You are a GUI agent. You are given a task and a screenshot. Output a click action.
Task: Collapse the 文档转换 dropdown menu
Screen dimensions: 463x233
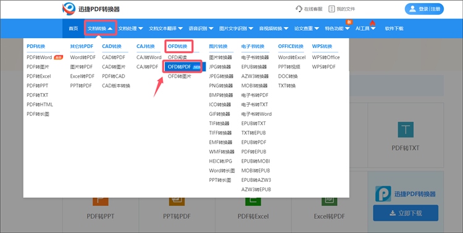101,28
